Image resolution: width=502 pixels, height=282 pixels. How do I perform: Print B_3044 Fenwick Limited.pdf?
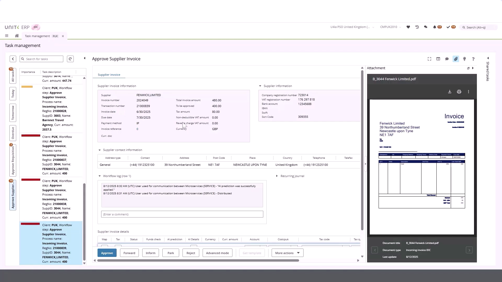coord(459,92)
